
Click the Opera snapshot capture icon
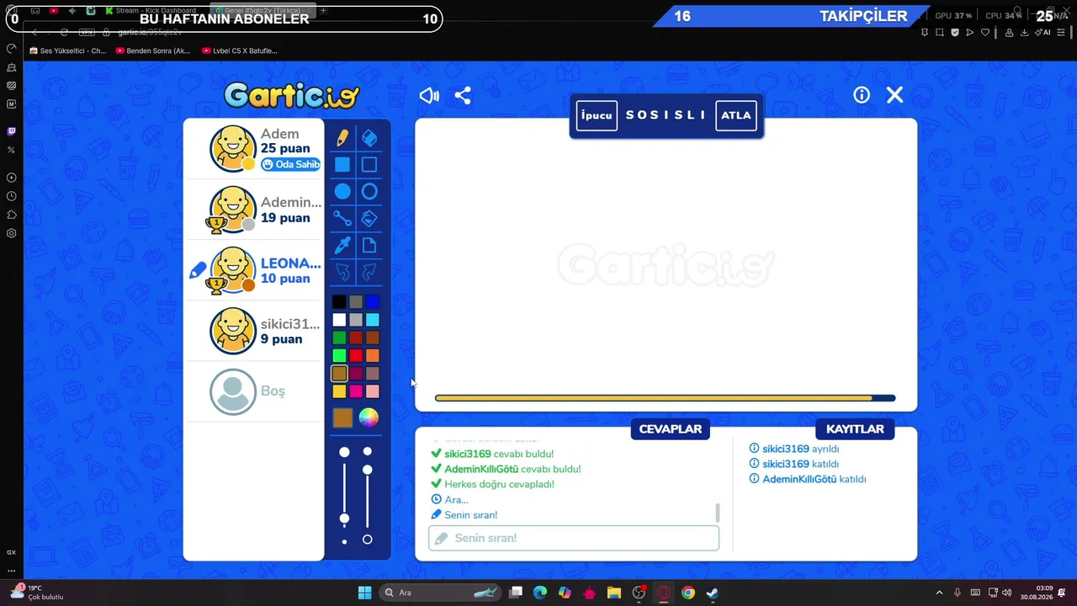(x=940, y=33)
